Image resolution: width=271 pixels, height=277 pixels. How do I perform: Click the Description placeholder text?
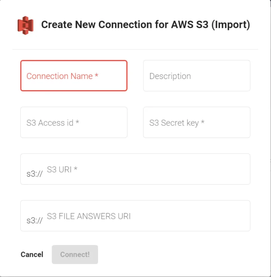click(170, 76)
